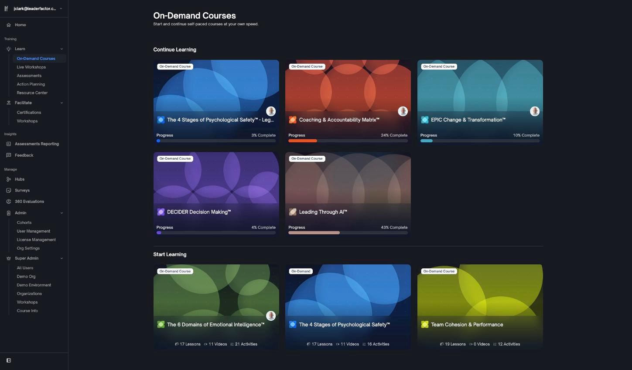
Task: Click the 360 Evaluations icon
Action: 9,202
